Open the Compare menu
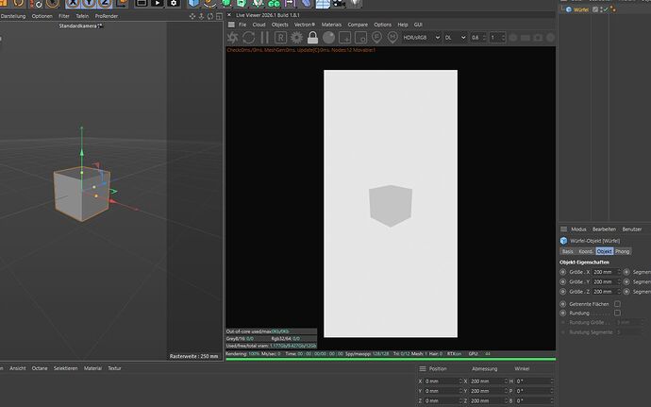Image resolution: width=651 pixels, height=407 pixels. coord(358,25)
